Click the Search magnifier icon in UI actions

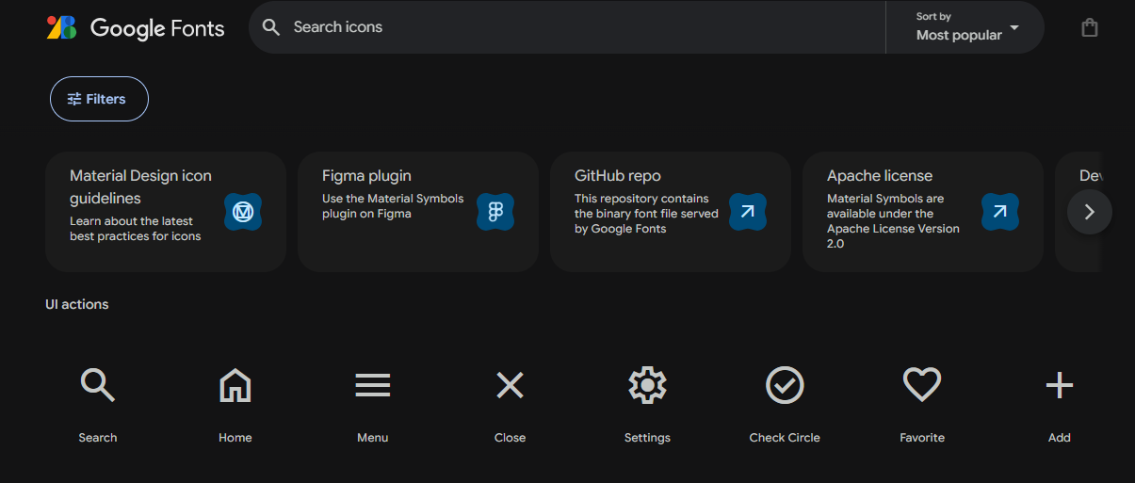98,385
